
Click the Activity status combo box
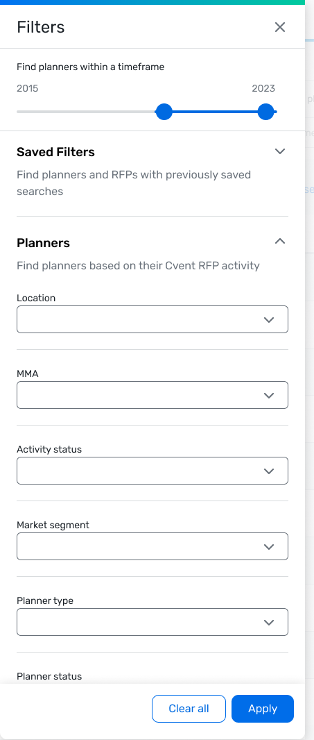coord(152,471)
